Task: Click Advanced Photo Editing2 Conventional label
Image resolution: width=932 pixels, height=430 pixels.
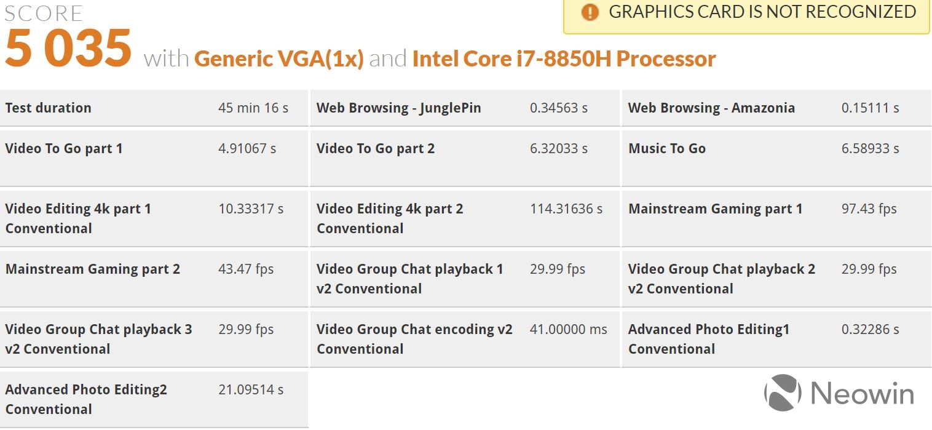Action: pyautogui.click(x=86, y=399)
